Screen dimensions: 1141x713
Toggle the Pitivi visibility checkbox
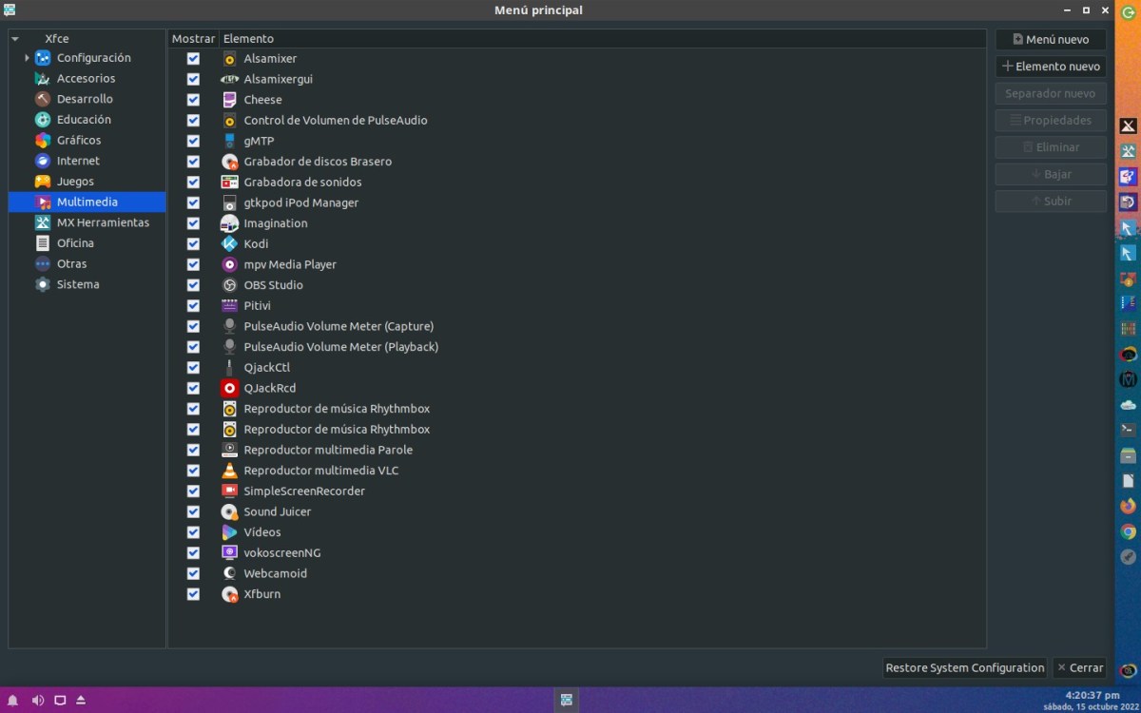[x=193, y=306]
